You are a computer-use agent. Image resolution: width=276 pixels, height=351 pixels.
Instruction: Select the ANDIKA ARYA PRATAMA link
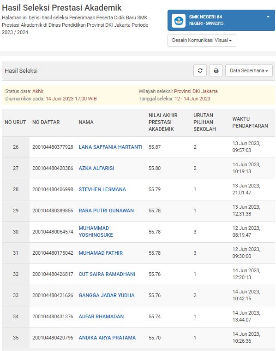coord(107,338)
